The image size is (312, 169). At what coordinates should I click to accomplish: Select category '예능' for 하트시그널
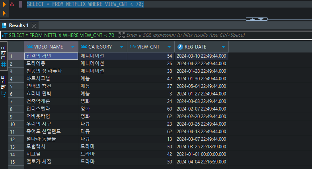103,79
